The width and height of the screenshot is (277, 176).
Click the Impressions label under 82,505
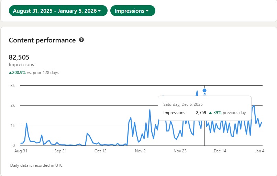(x=21, y=64)
